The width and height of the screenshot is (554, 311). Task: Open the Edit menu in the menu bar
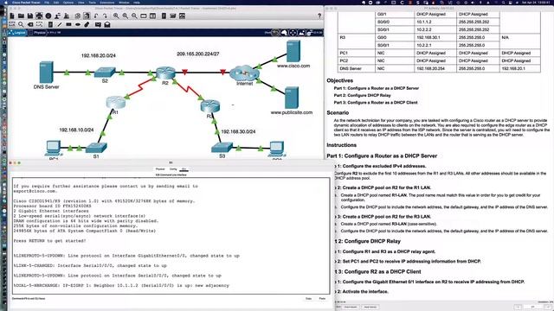[56, 2]
